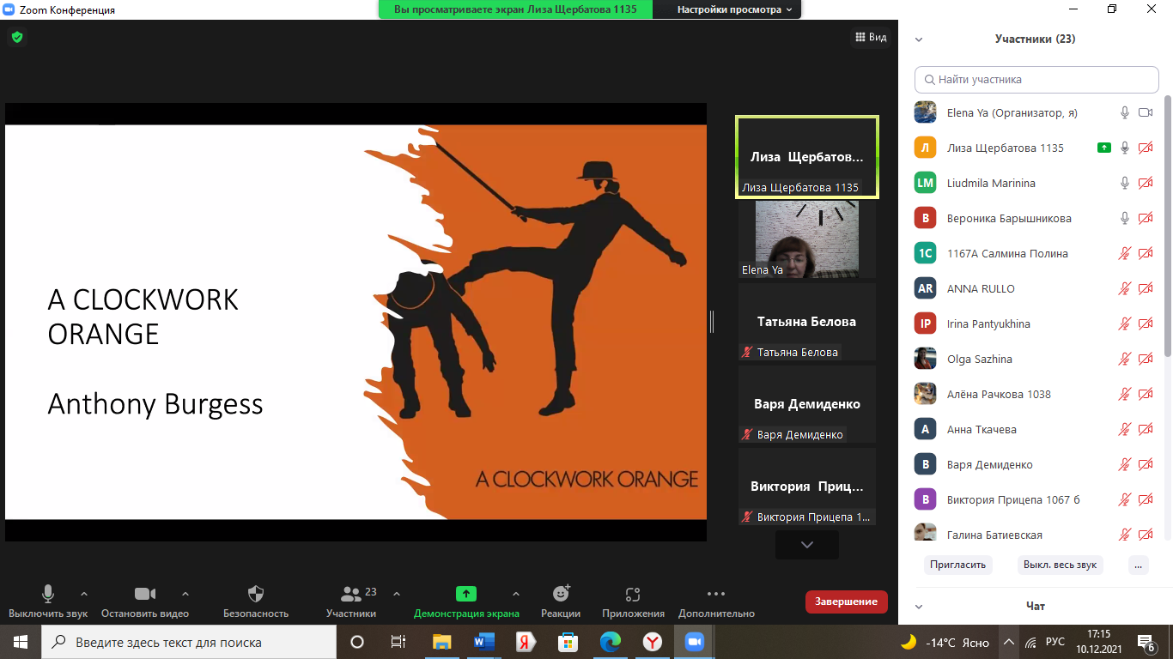Image resolution: width=1173 pixels, height=659 pixels.
Task: Show hidden system tray icons
Action: pyautogui.click(x=1009, y=642)
